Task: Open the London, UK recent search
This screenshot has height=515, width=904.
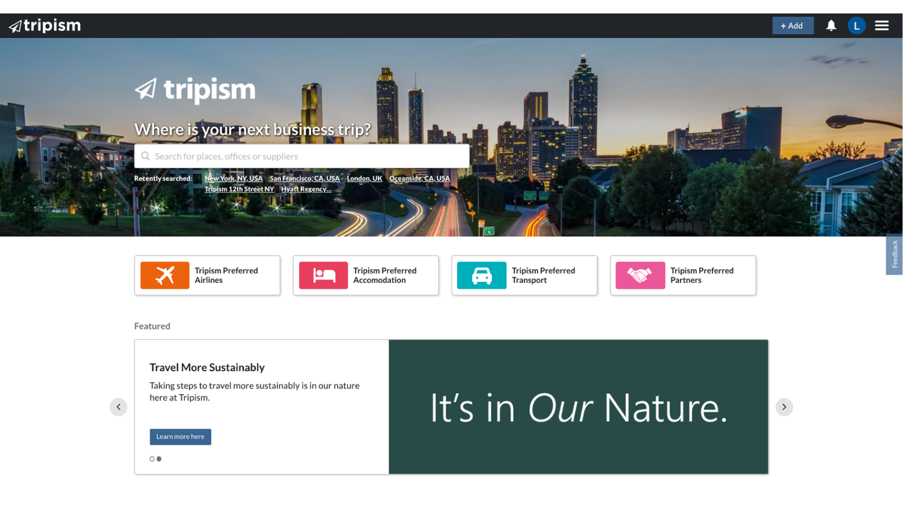Action: (364, 178)
